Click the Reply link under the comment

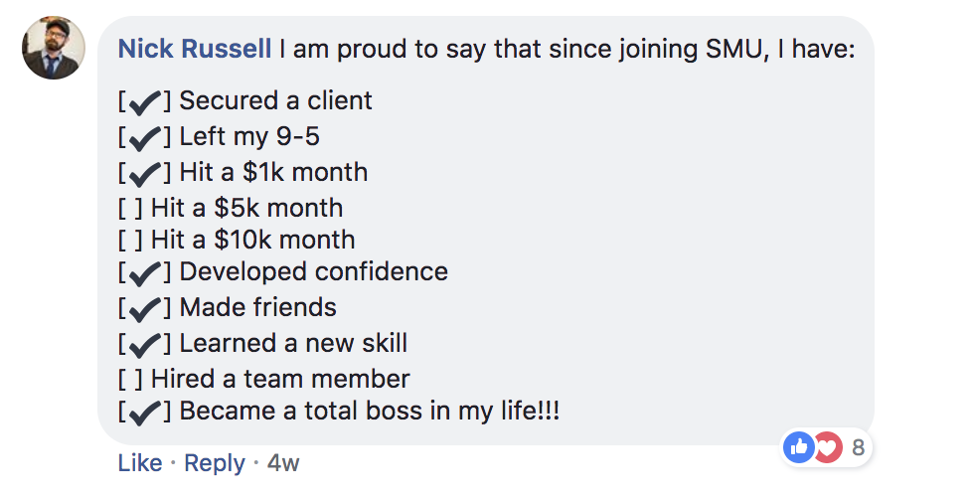click(215, 463)
